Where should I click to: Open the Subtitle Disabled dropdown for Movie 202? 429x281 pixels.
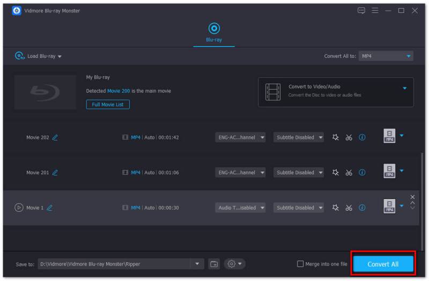(x=299, y=137)
